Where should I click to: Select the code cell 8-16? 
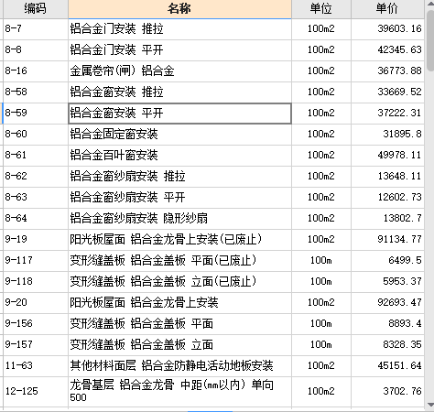pyautogui.click(x=36, y=71)
